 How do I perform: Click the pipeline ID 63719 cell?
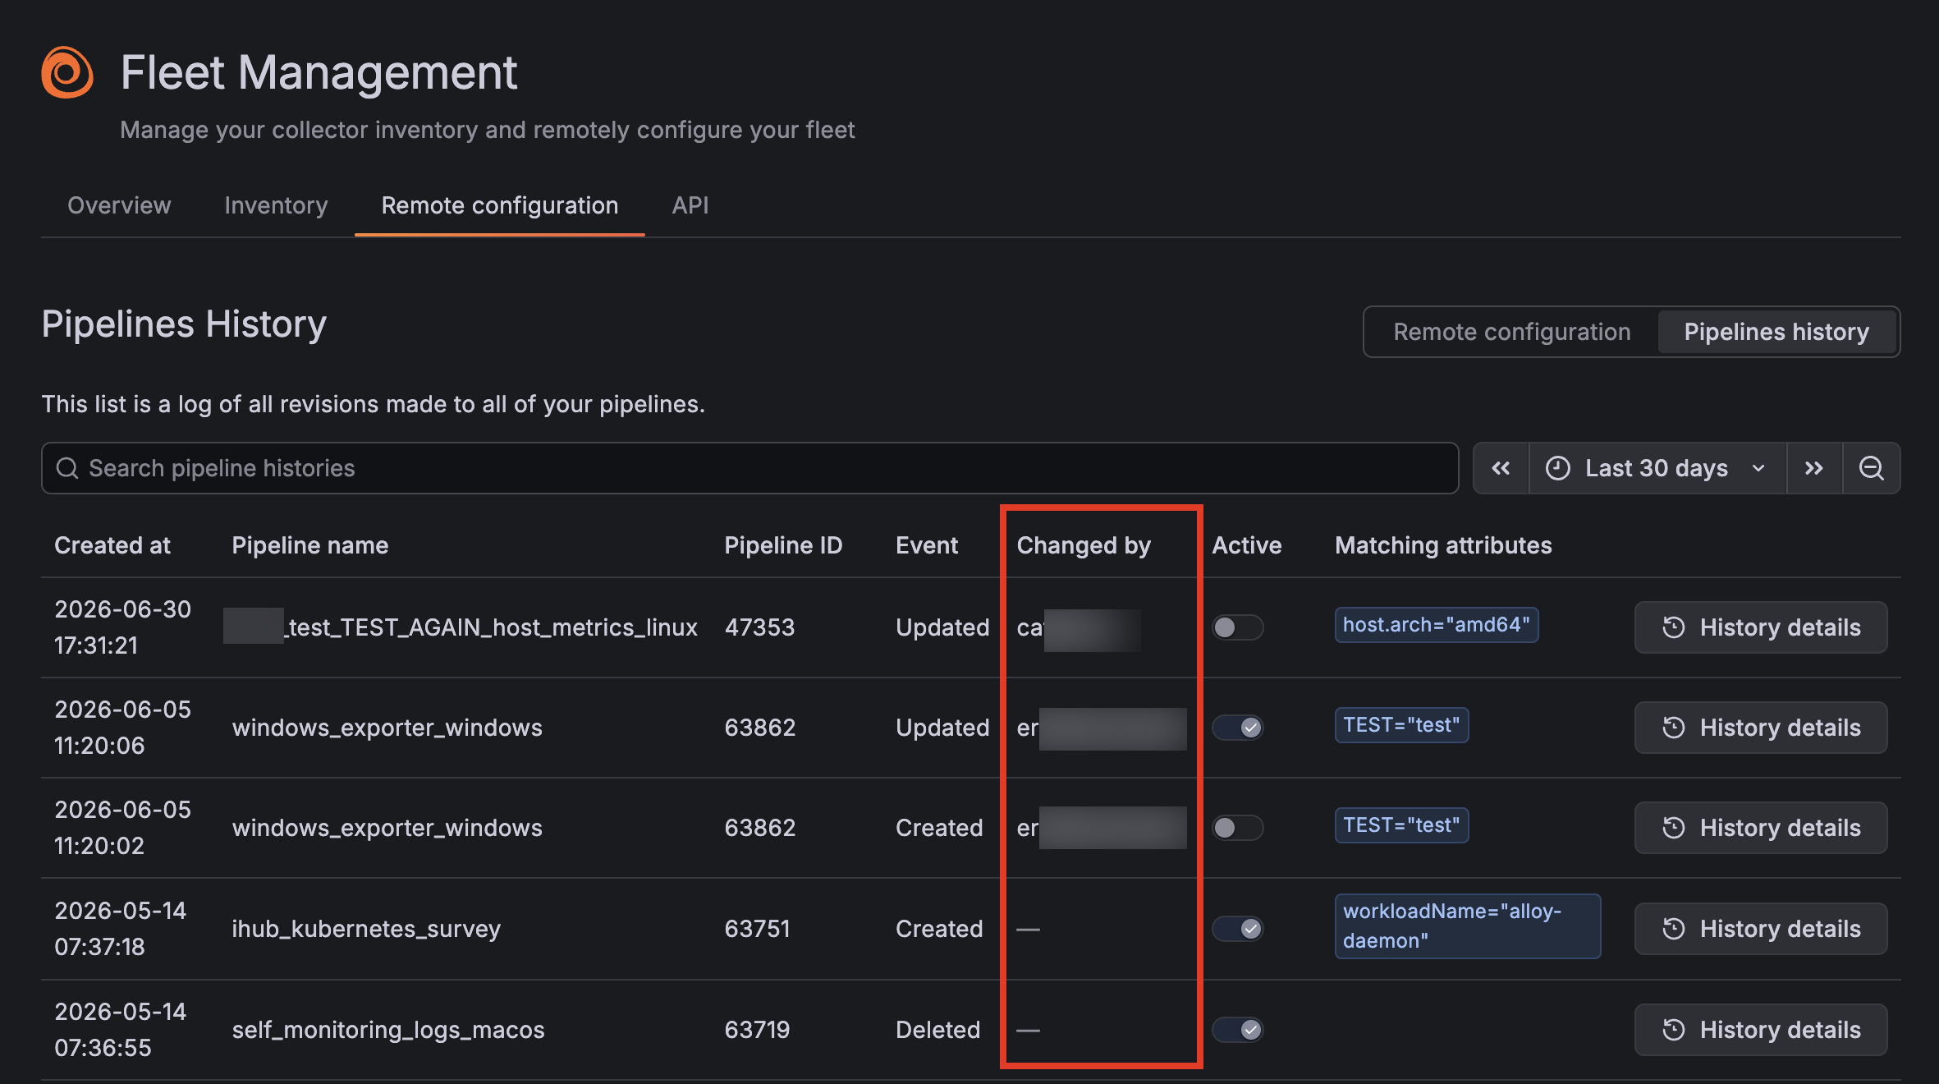pos(757,1030)
